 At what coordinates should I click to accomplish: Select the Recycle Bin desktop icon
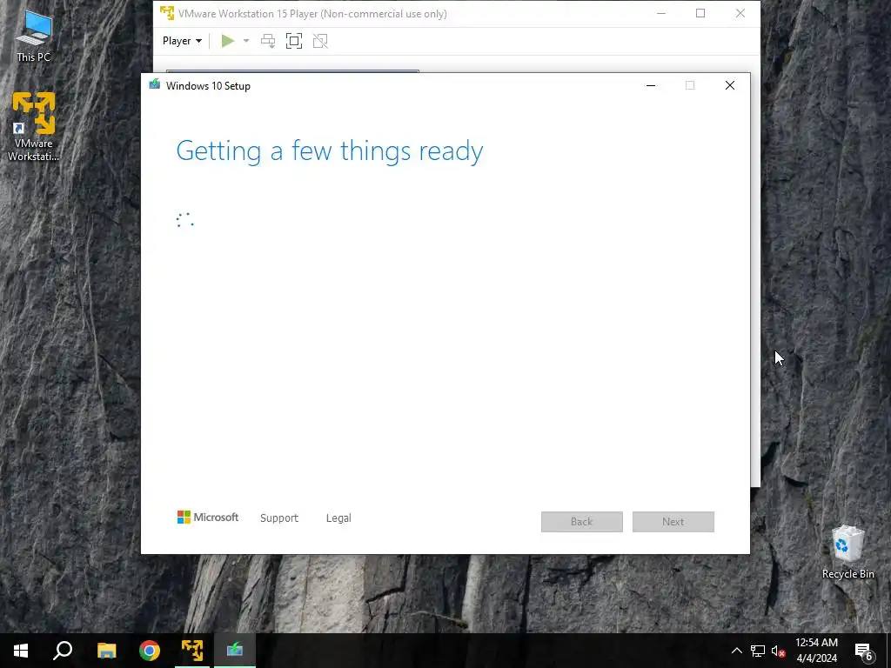[847, 551]
